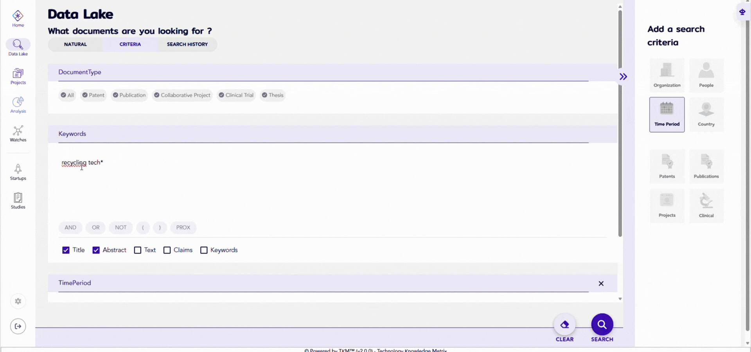The height and width of the screenshot is (352, 751).
Task: Open the Home icon in sidebar
Action: (18, 19)
